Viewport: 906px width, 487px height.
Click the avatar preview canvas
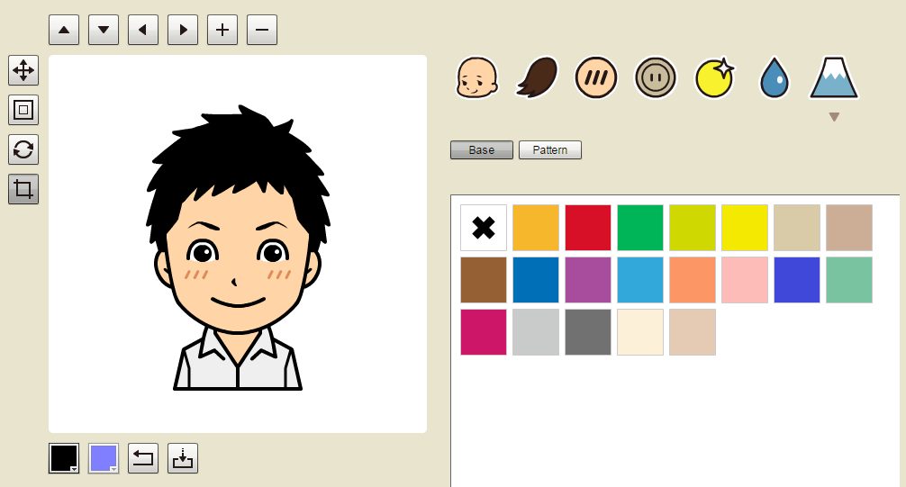click(238, 244)
